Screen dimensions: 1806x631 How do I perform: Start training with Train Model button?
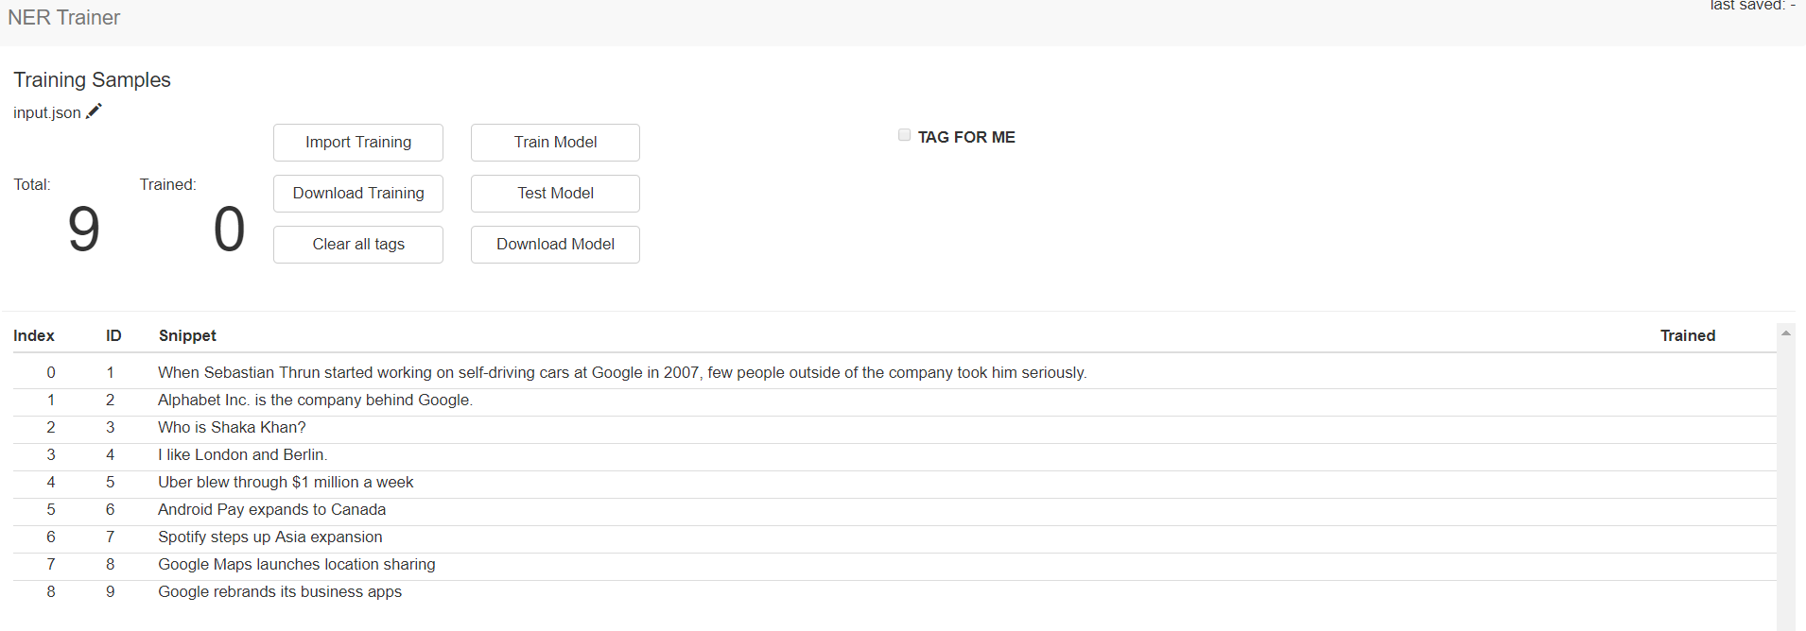(555, 143)
